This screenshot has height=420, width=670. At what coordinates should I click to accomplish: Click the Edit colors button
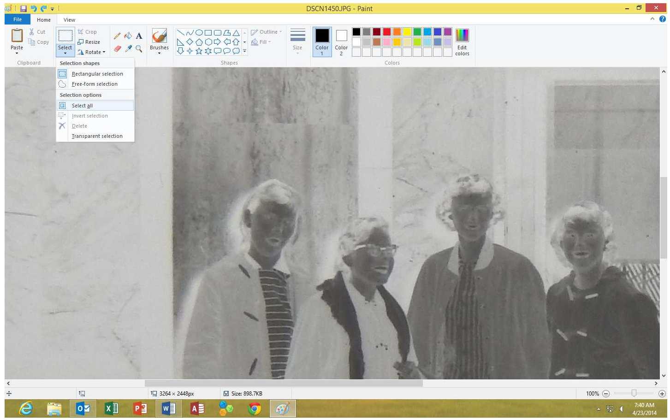coord(462,41)
